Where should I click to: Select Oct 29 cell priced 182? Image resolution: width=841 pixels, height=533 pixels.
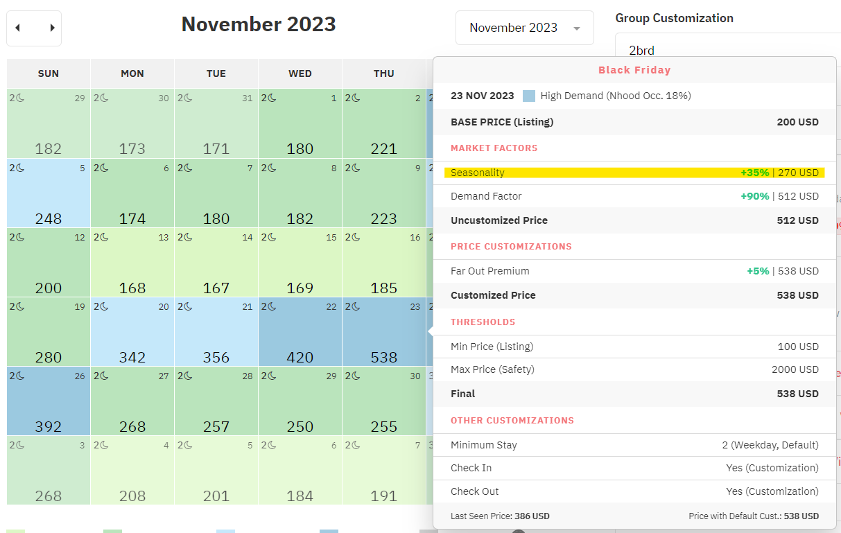(x=49, y=125)
